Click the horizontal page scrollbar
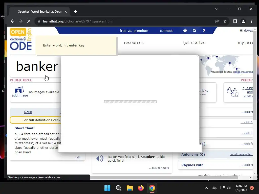Image resolution: width=259 pixels, height=194 pixels. [x=164, y=178]
